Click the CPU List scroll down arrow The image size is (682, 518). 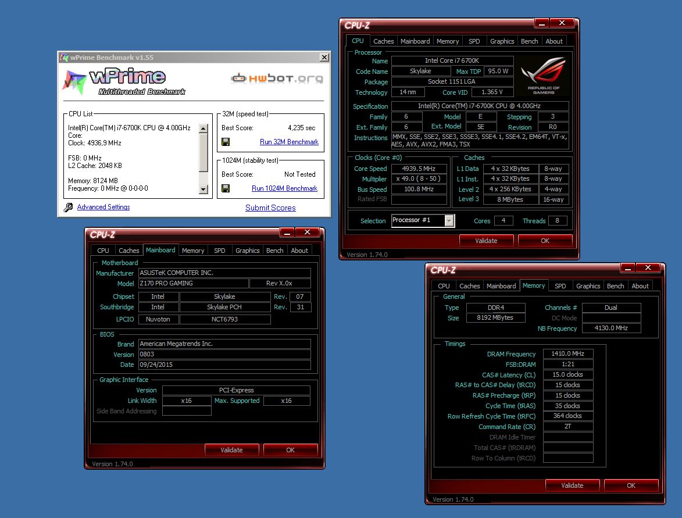coord(203,189)
